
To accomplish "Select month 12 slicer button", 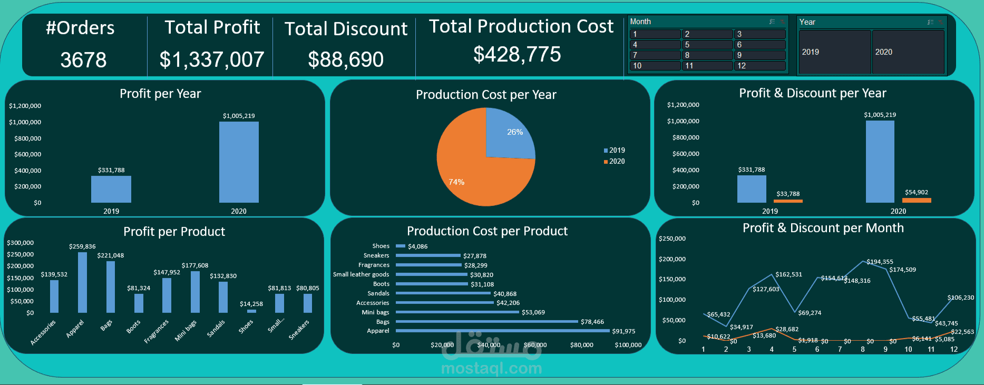I will coord(759,66).
